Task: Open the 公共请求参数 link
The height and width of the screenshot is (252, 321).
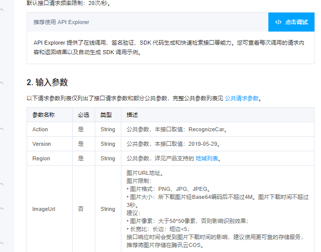Action: click(242, 98)
